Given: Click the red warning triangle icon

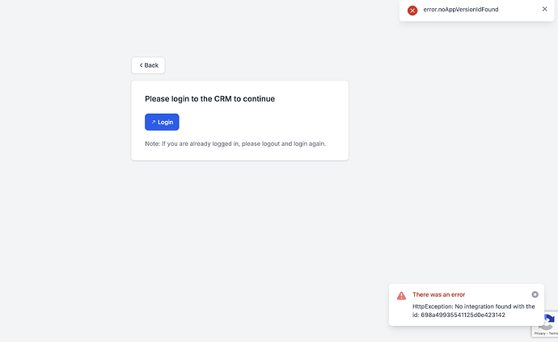Looking at the screenshot, I should 402,295.
